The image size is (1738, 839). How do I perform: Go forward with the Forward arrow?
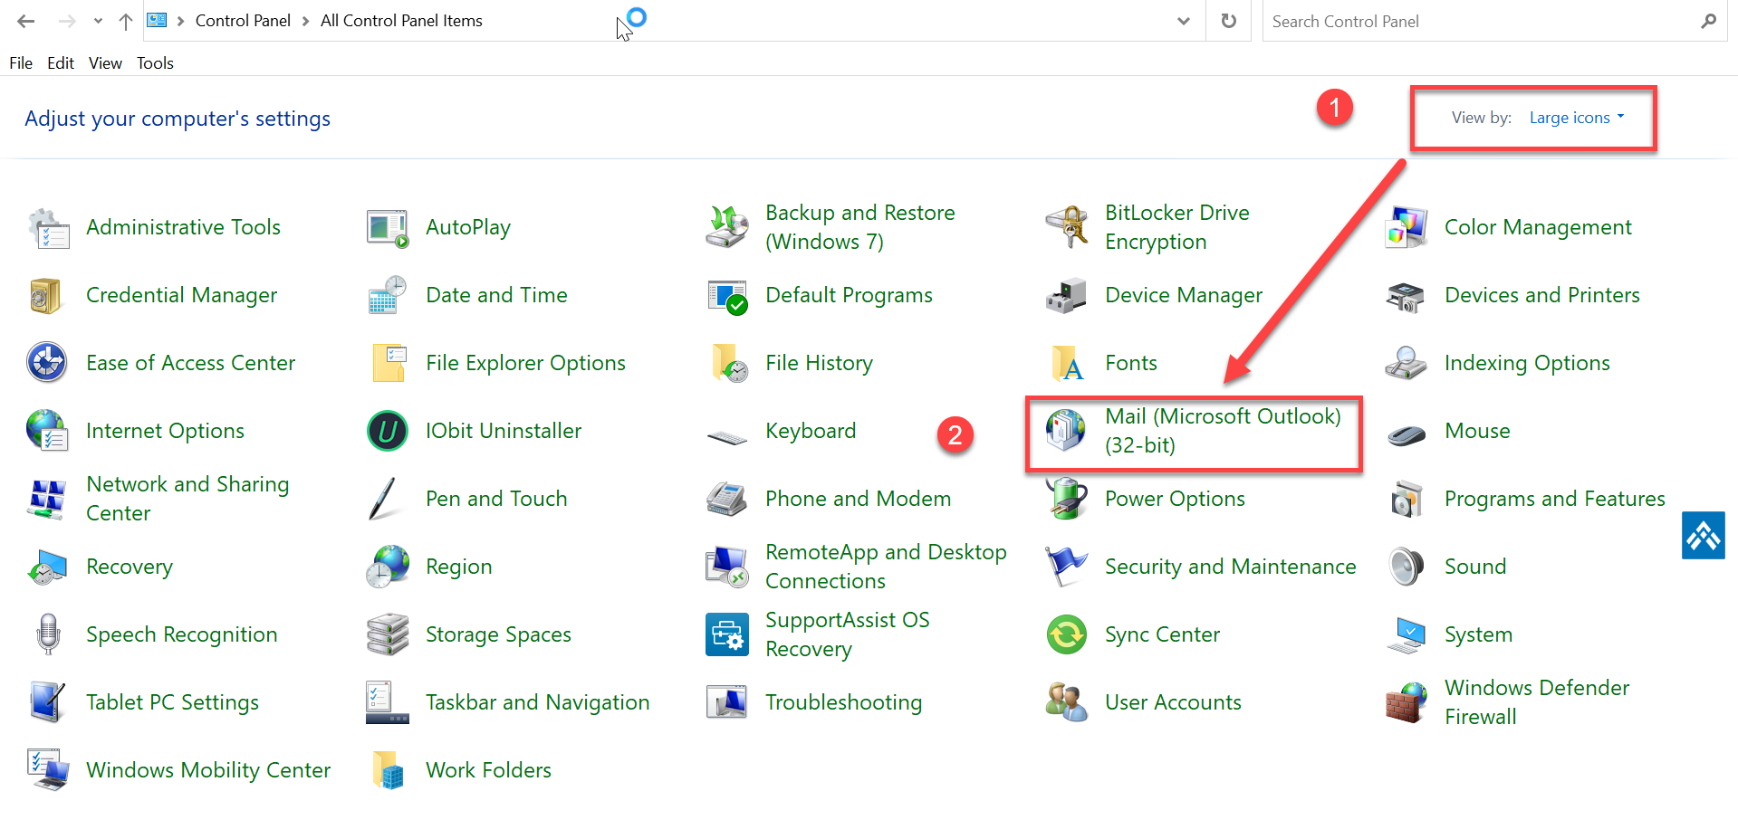click(x=67, y=21)
